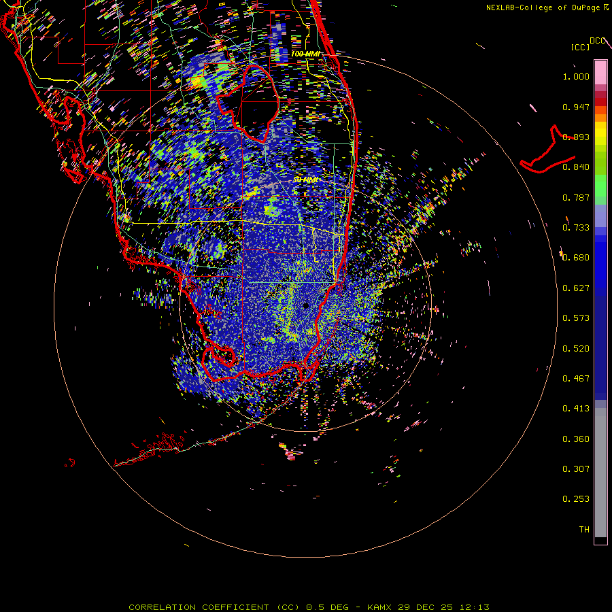612x612 pixels.
Task: Select the 0.360 legend value
Action: click(x=576, y=439)
